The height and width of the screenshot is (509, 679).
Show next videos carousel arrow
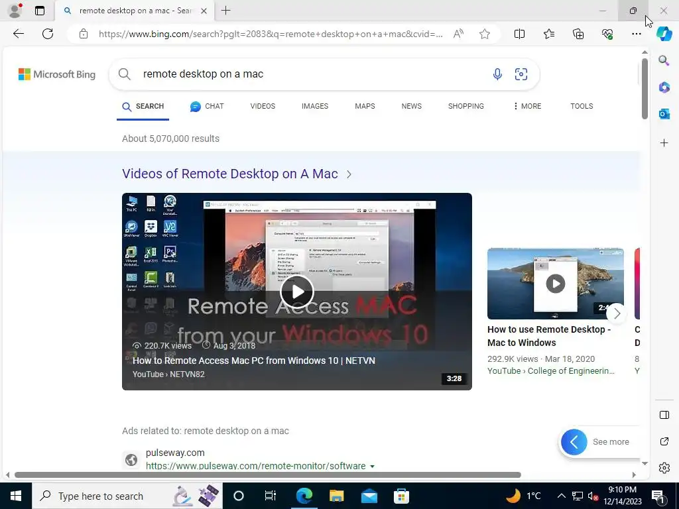coord(617,313)
